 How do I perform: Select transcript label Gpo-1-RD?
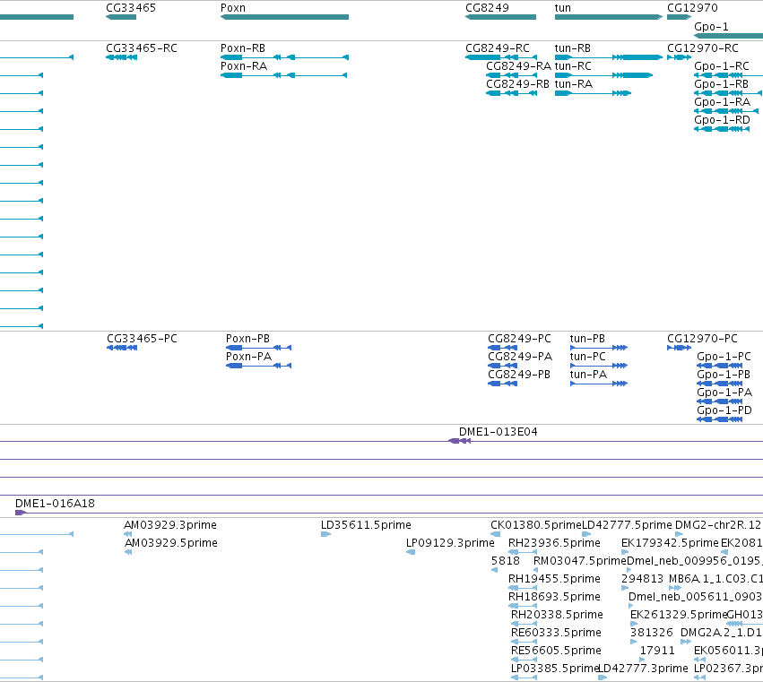coord(722,120)
